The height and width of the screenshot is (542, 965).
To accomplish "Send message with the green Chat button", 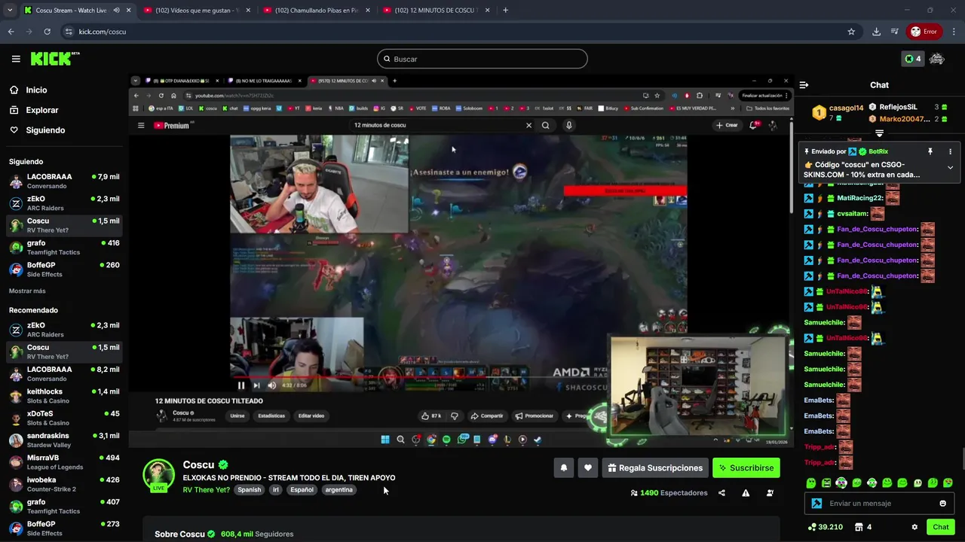I will tap(940, 527).
